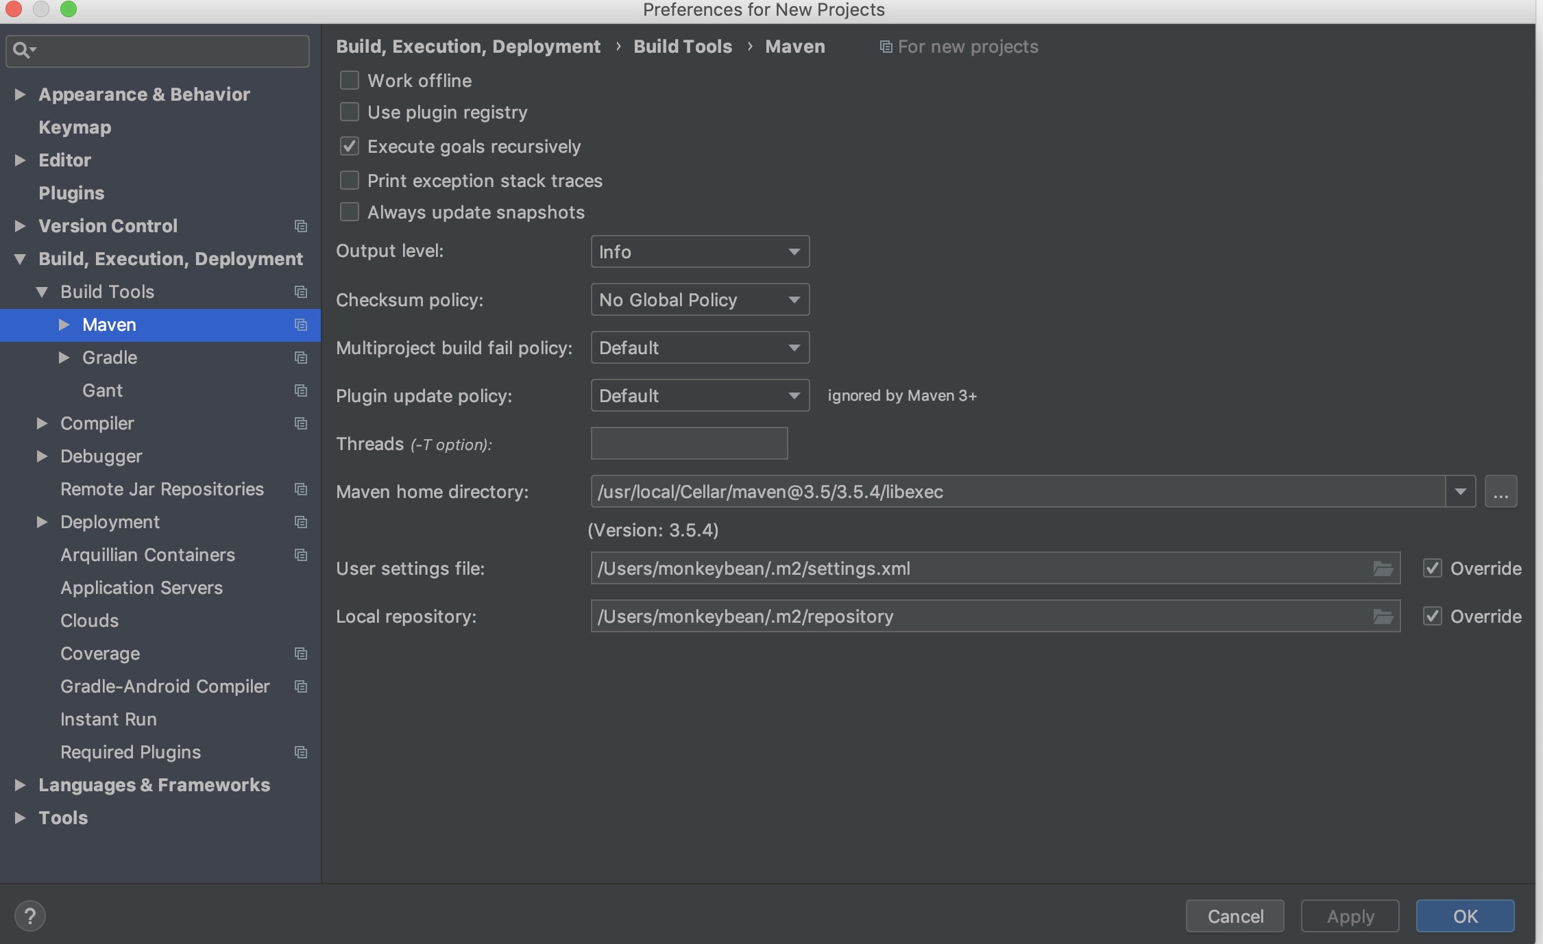Expand the Tools section arrow
Viewport: 1543px width, 944px height.
pos(20,818)
